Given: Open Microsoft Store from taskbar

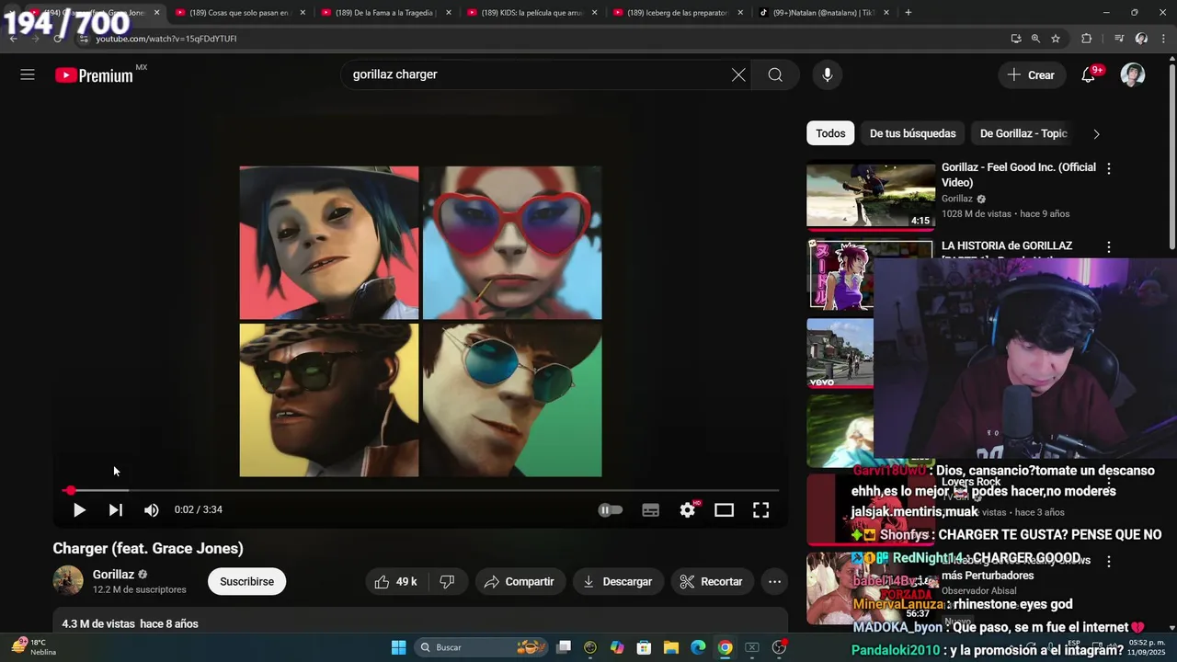Looking at the screenshot, I should (x=645, y=647).
